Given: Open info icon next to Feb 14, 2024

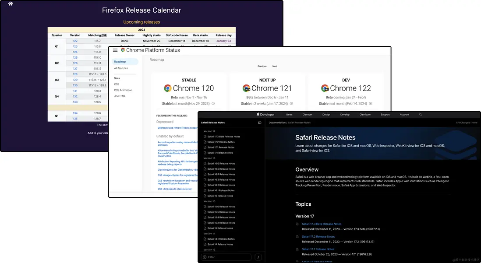Looking at the screenshot, I should tap(371, 104).
